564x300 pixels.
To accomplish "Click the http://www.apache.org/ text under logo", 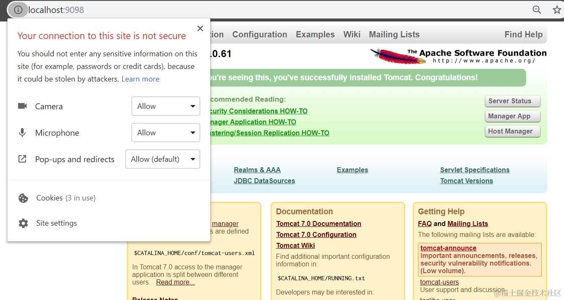I will coord(484,61).
